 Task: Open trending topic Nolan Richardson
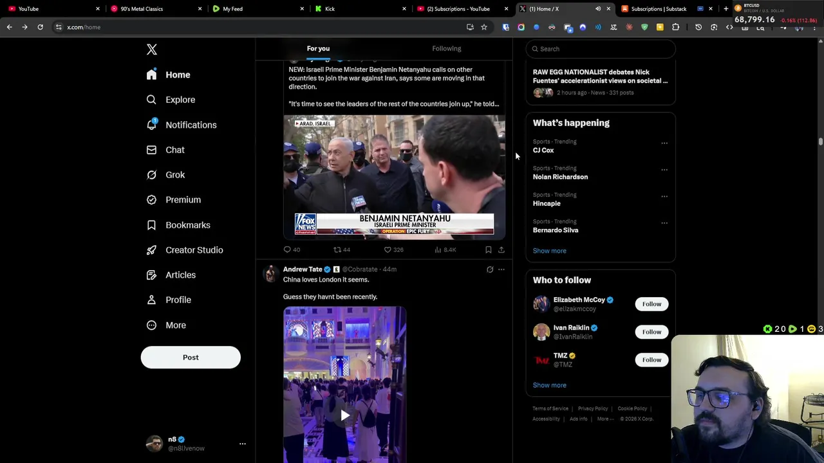[x=560, y=177]
